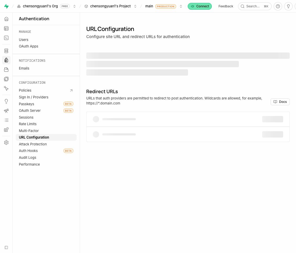The width and height of the screenshot is (296, 253).
Task: Open Project Overview home icon
Action: coord(6,19)
